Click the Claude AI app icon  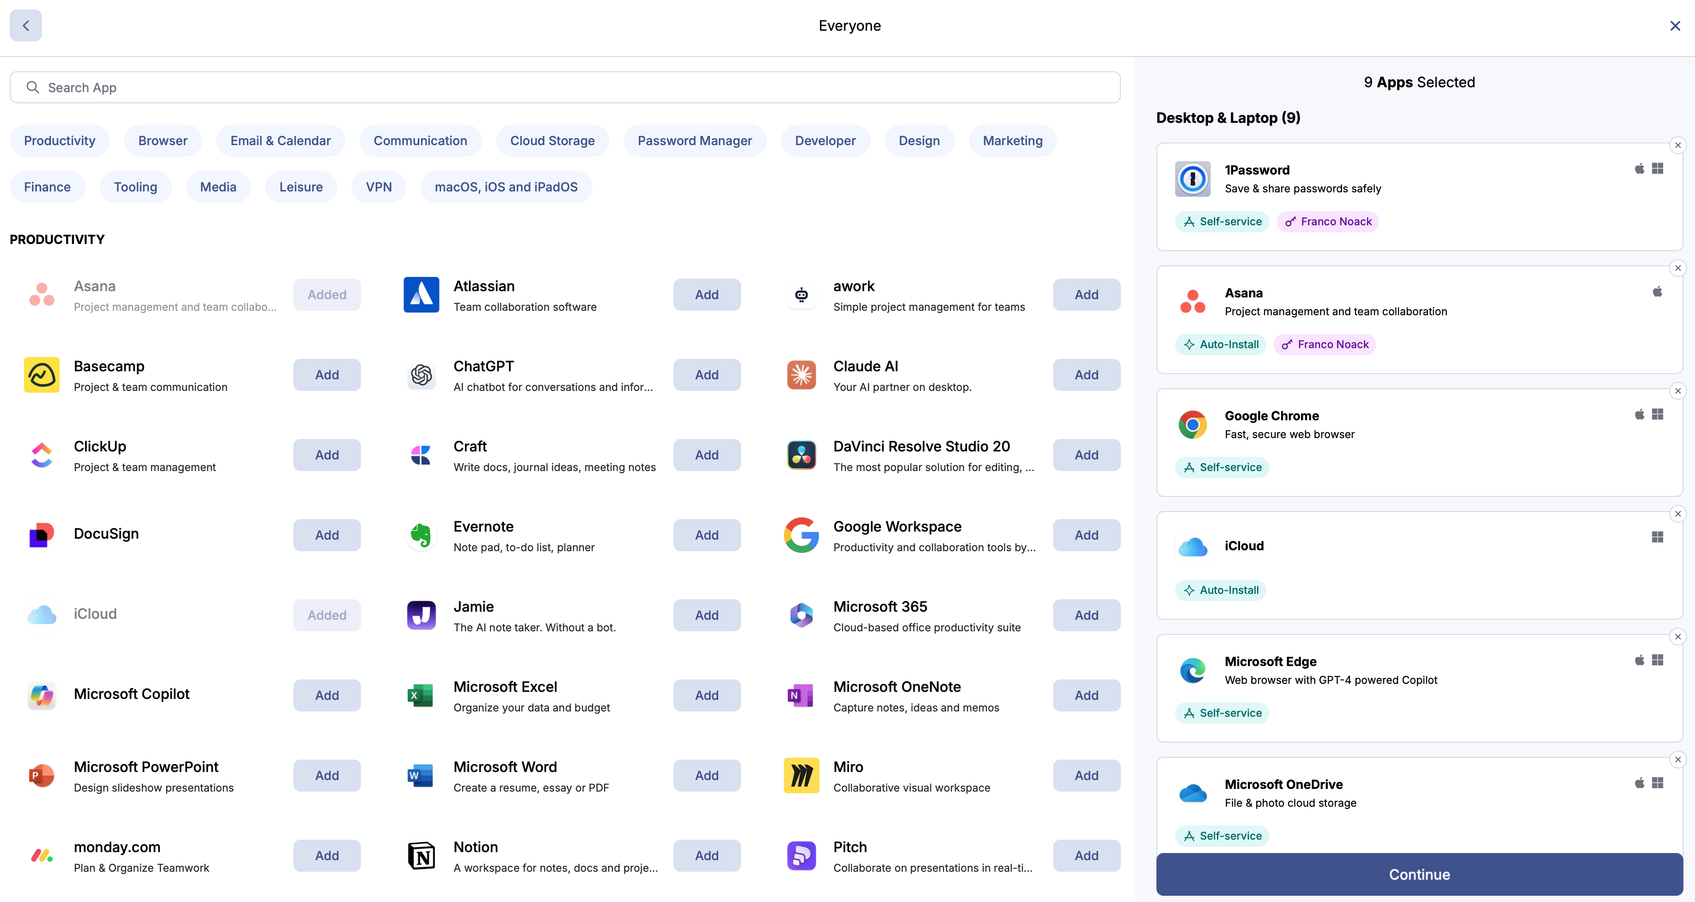point(802,375)
